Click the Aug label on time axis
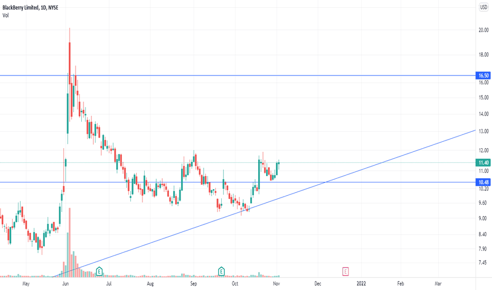 [150, 284]
